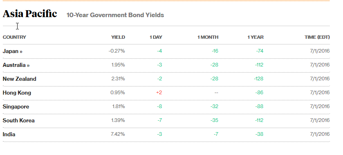Click the 1 MONTH column header
Viewport: 343px width, 155px height.
(208, 37)
